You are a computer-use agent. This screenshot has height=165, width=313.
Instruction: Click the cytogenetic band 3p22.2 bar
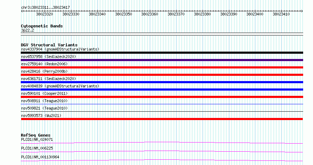point(162,34)
